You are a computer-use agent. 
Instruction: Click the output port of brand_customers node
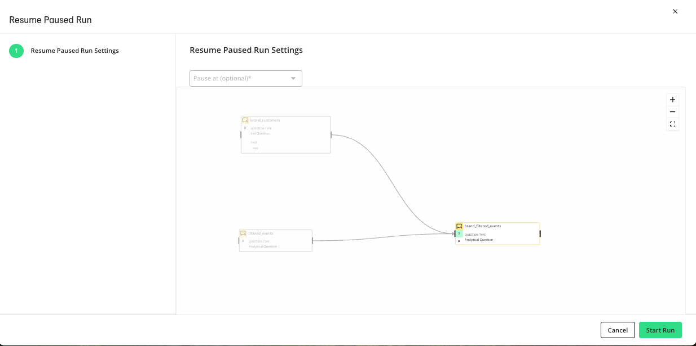331,134
